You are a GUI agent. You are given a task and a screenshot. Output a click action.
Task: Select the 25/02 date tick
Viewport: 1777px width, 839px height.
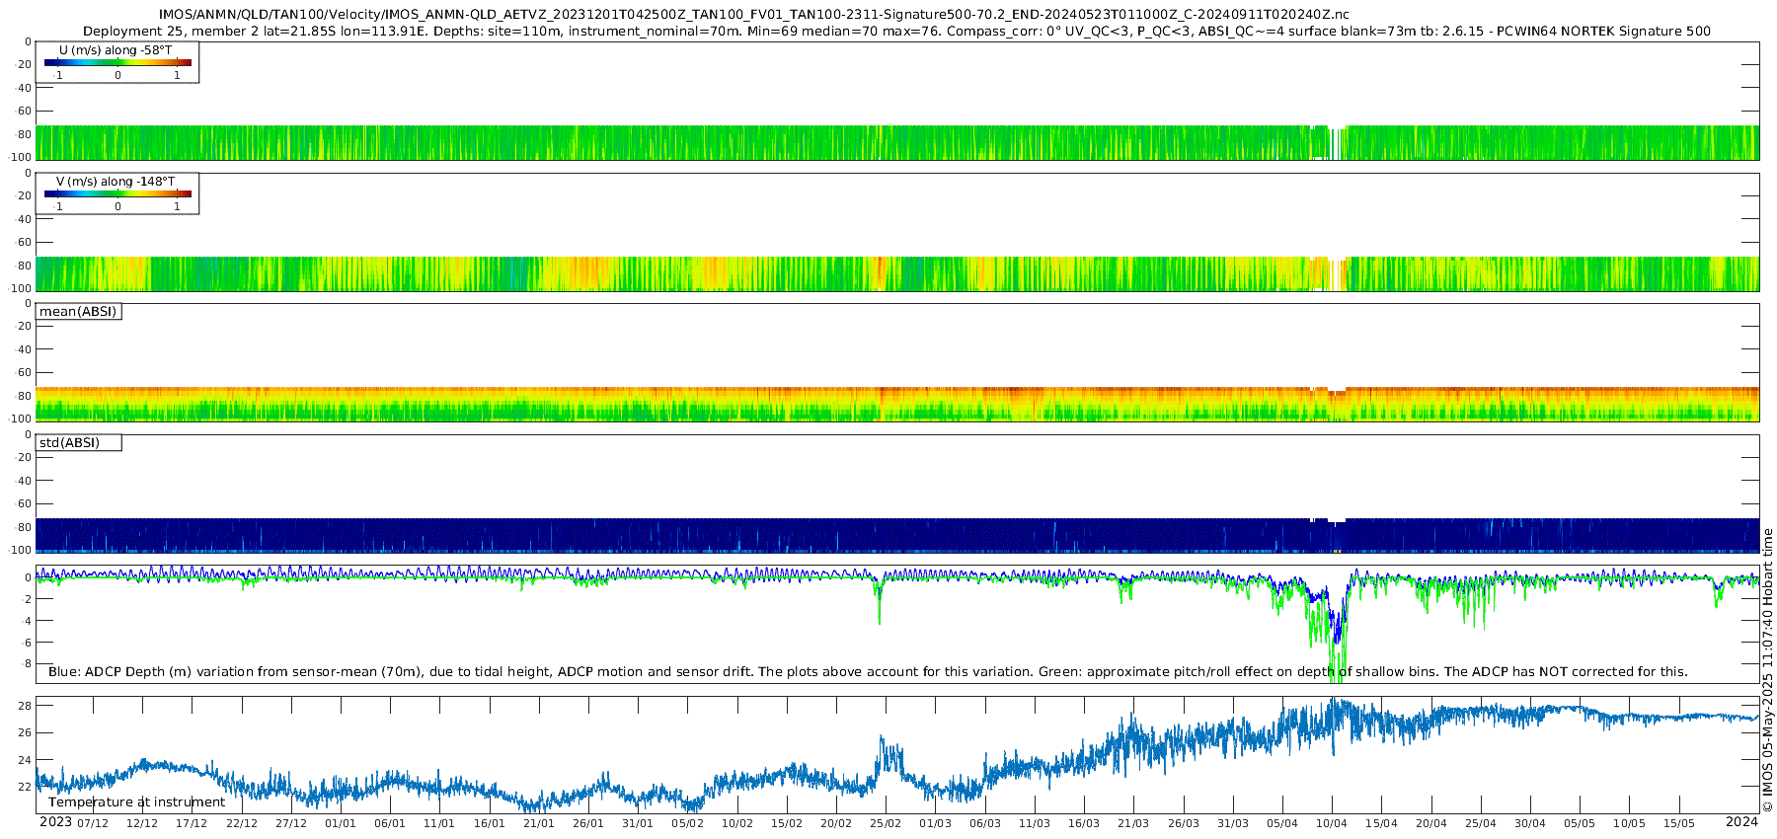(886, 823)
